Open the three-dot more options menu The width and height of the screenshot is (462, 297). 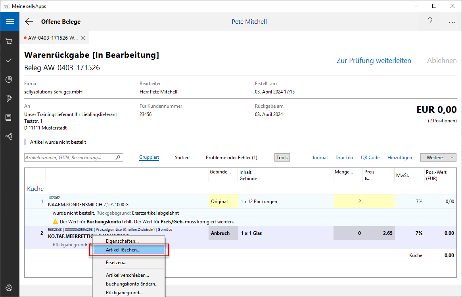pyautogui.click(x=452, y=22)
